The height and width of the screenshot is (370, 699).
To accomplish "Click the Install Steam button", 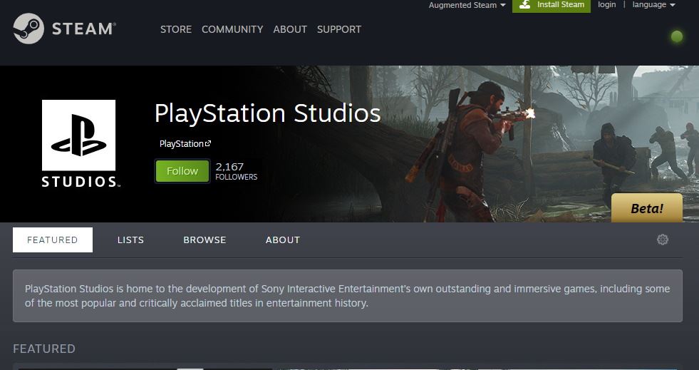I will click(x=552, y=5).
